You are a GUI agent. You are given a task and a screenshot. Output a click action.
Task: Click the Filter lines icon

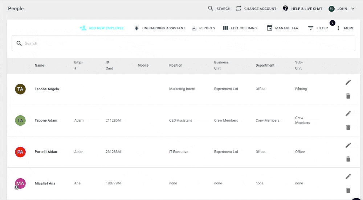[311, 28]
